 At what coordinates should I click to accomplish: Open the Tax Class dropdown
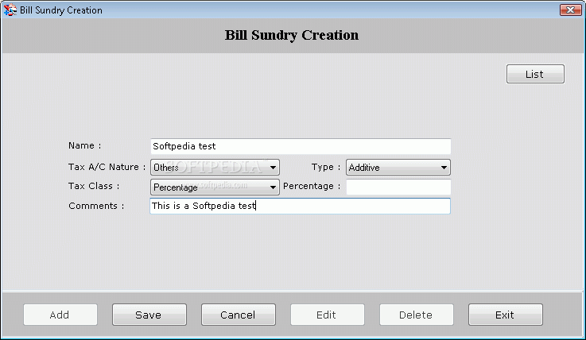click(x=215, y=187)
